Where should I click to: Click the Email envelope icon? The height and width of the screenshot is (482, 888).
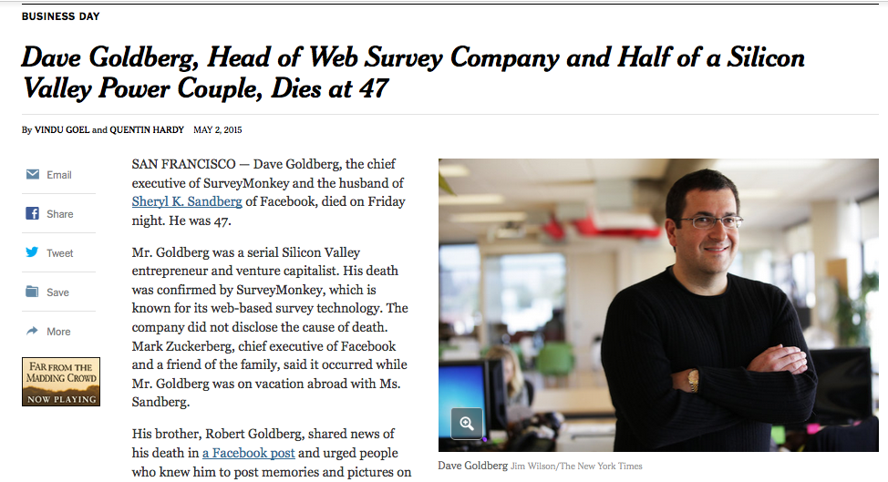(33, 174)
